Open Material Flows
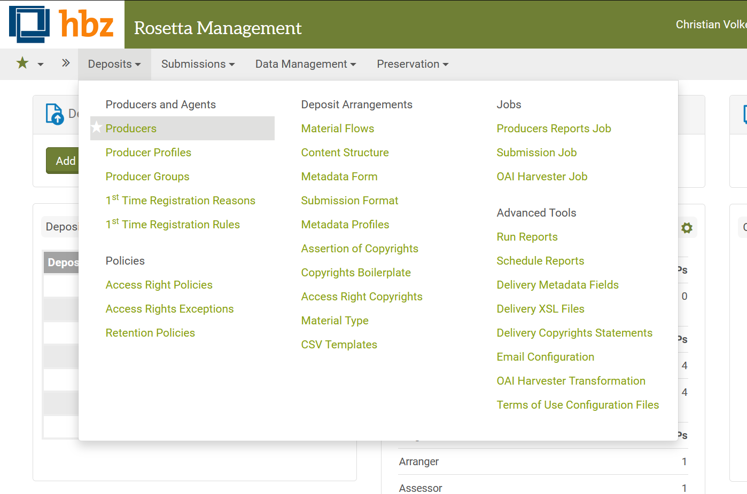This screenshot has width=747, height=494. 337,129
